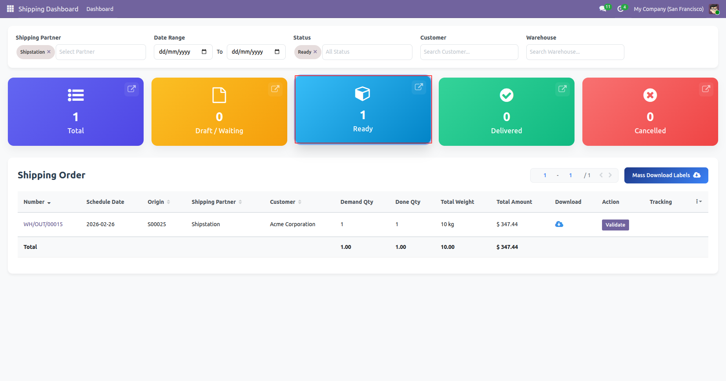Open external link on Total card

[x=131, y=89]
